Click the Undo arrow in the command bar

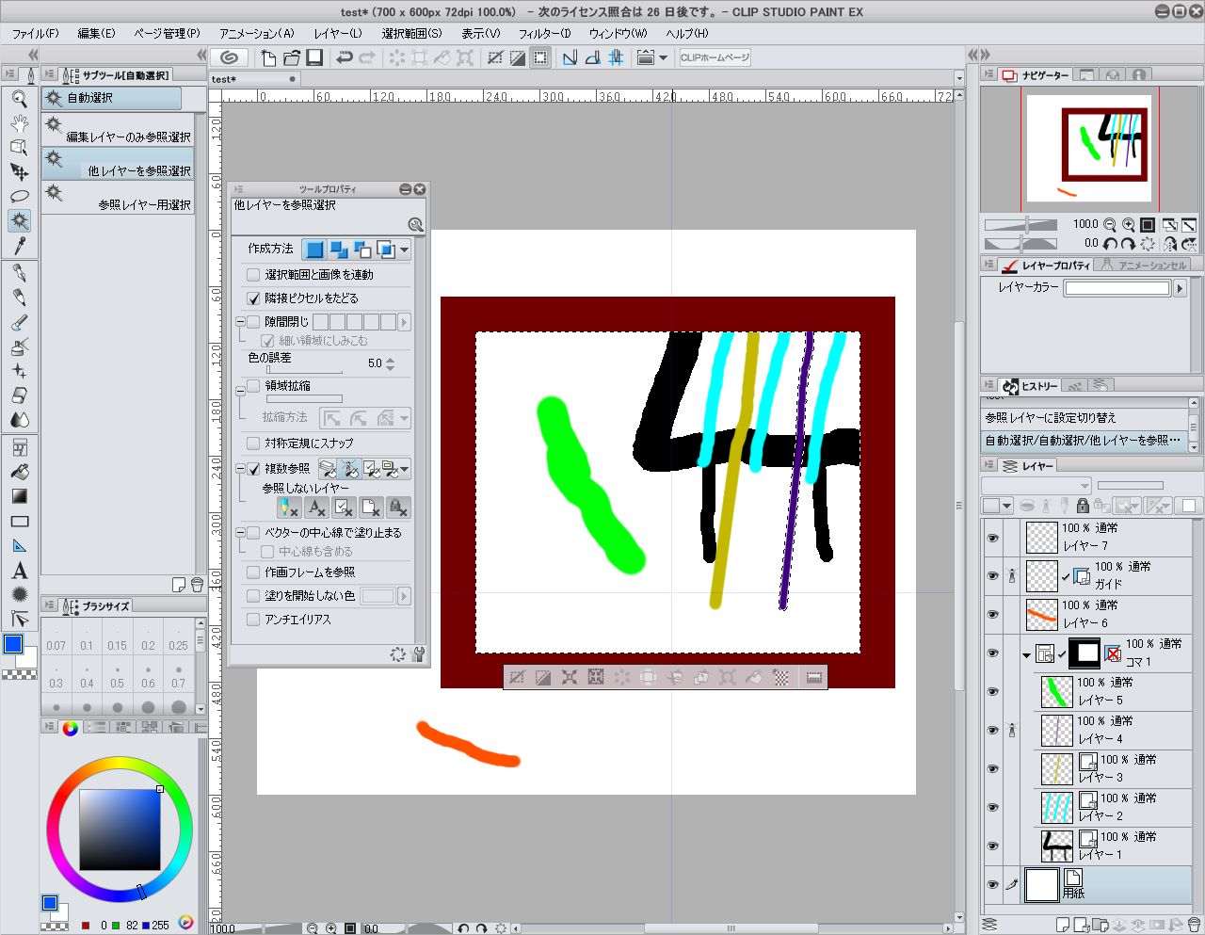tap(345, 58)
